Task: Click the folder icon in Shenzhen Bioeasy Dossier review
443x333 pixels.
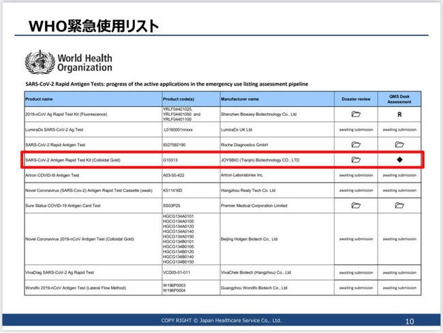Action: pos(356,114)
